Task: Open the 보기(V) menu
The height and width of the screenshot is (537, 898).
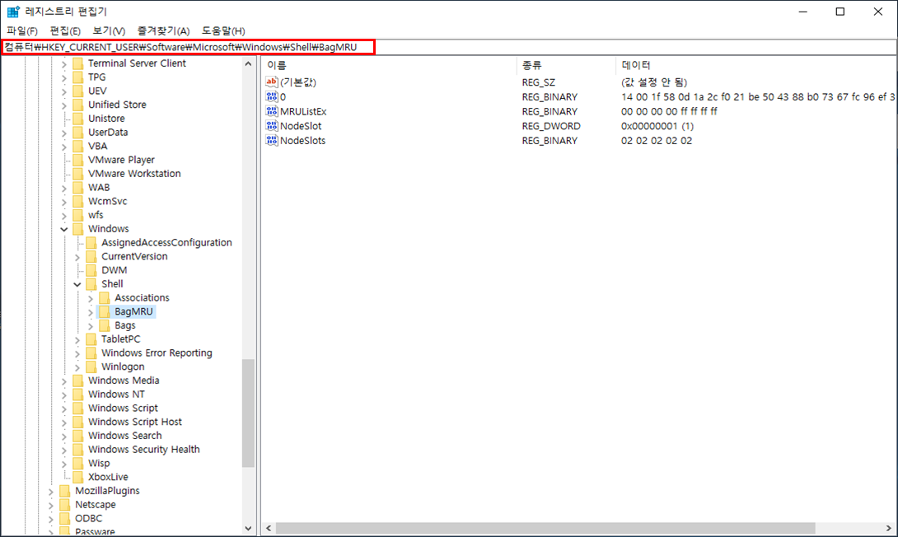Action: pos(108,30)
